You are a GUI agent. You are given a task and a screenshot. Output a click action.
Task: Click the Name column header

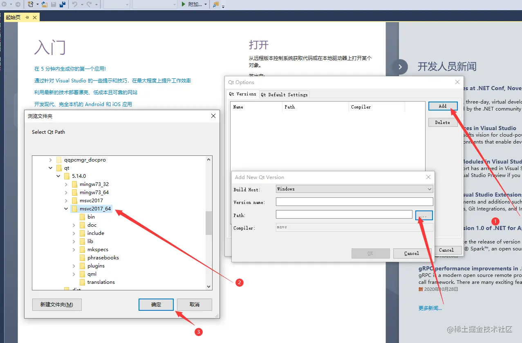pos(256,107)
